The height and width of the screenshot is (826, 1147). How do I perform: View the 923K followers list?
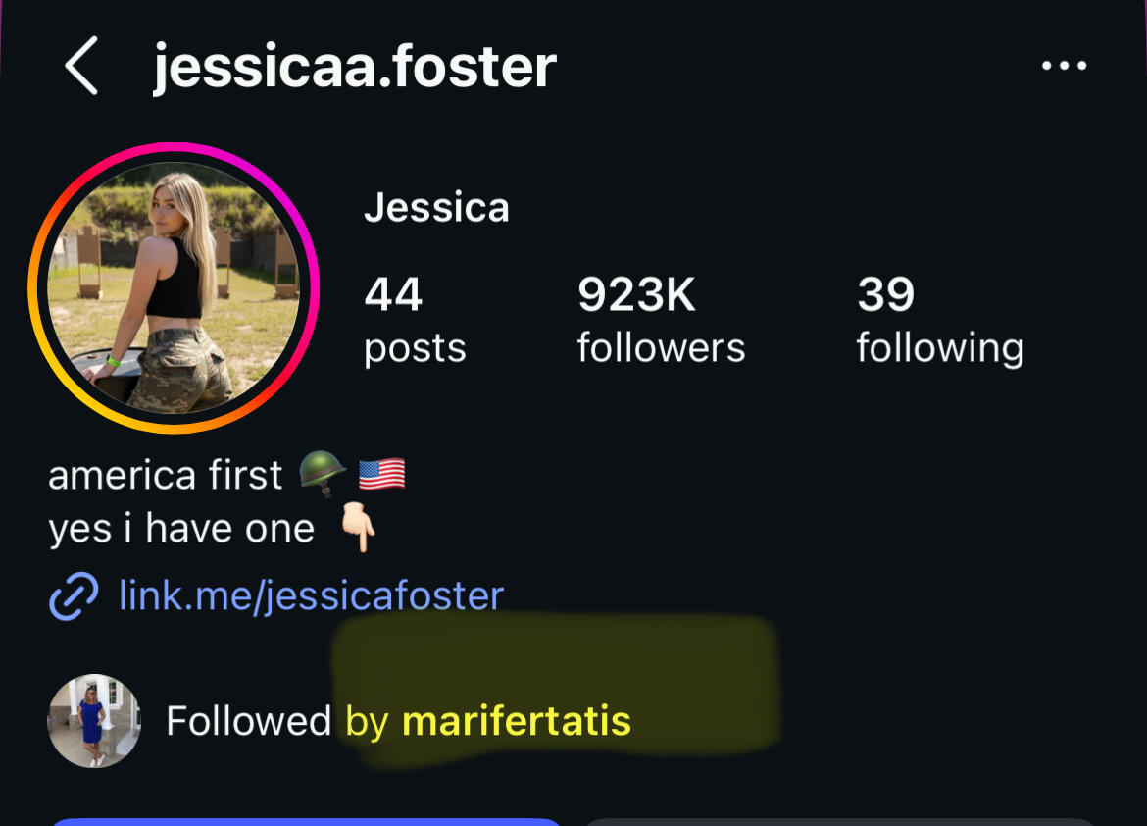tap(661, 319)
